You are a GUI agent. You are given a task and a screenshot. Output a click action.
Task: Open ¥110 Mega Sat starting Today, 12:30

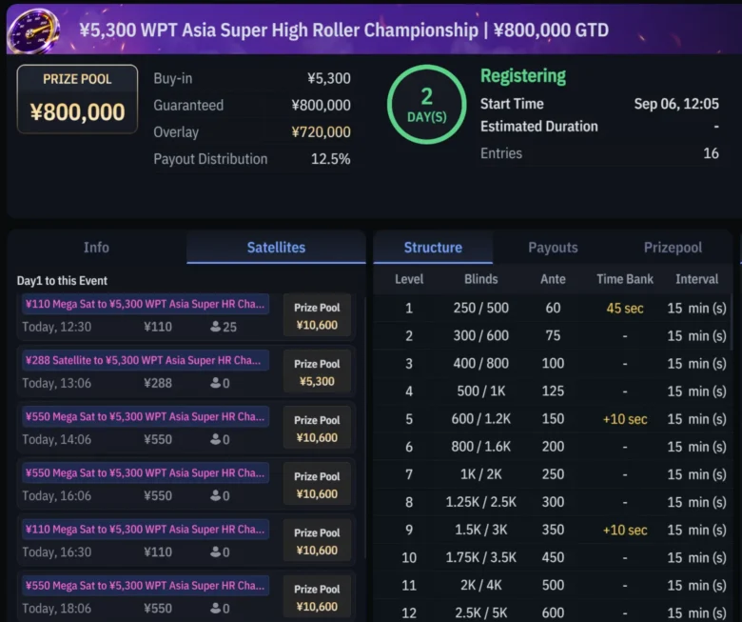[146, 304]
